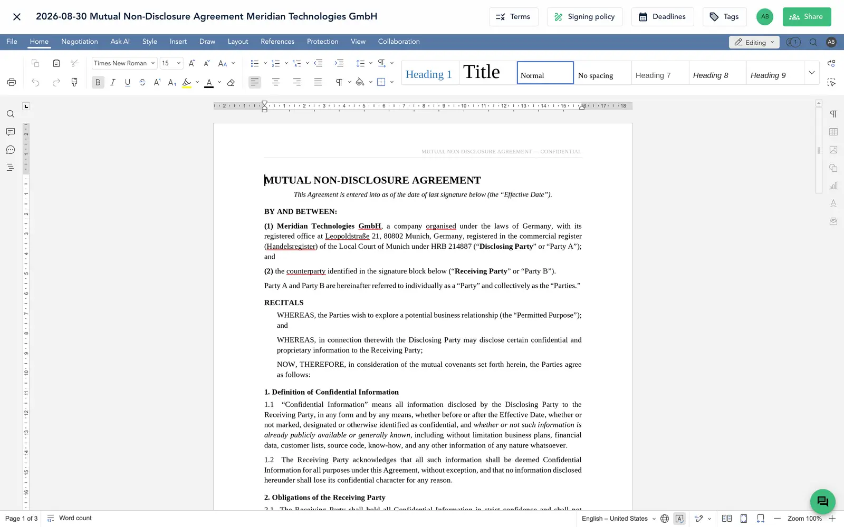844x527 pixels.
Task: Apply the black font color
Action: [x=209, y=82]
